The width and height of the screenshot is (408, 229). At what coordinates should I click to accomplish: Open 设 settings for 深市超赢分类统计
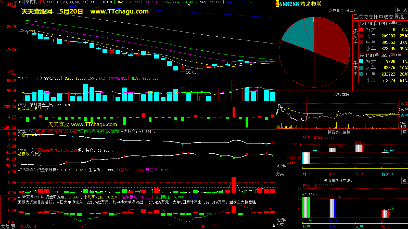point(405,180)
